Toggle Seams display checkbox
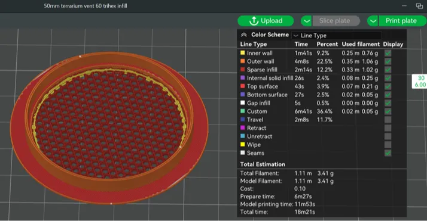Image resolution: width=427 pixels, height=221 pixels. (388, 153)
